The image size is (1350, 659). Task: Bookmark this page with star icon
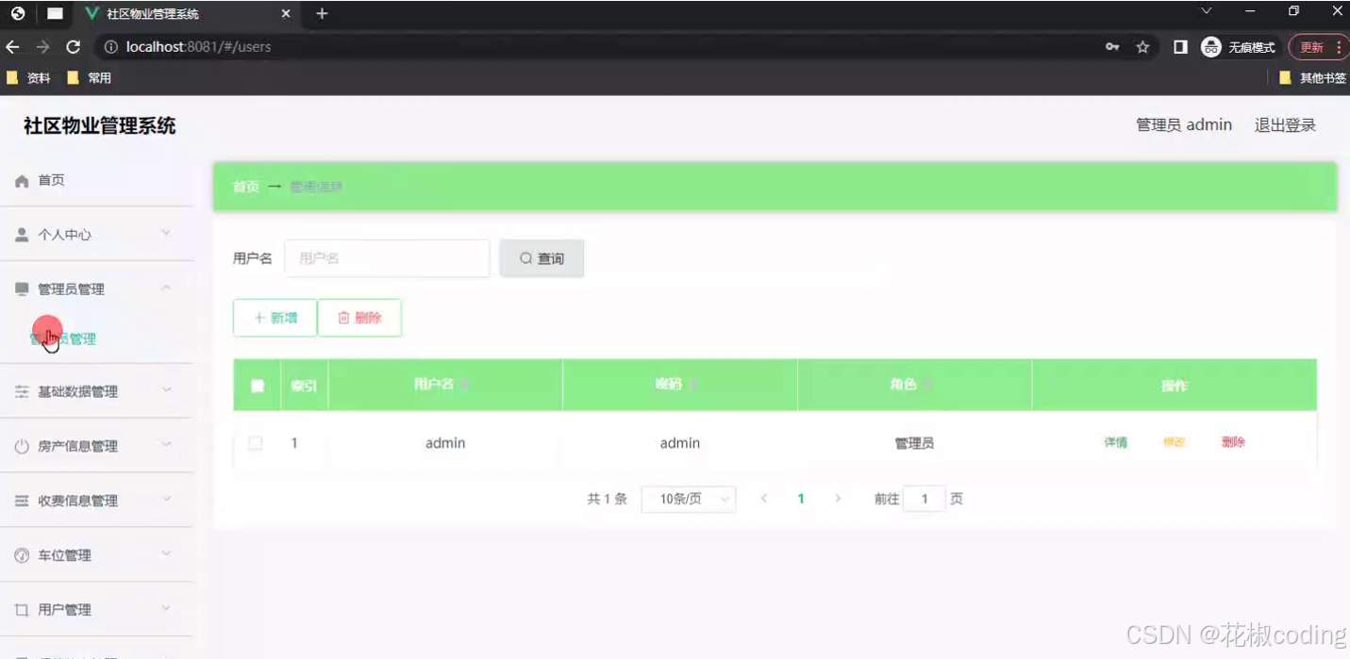coord(1142,47)
